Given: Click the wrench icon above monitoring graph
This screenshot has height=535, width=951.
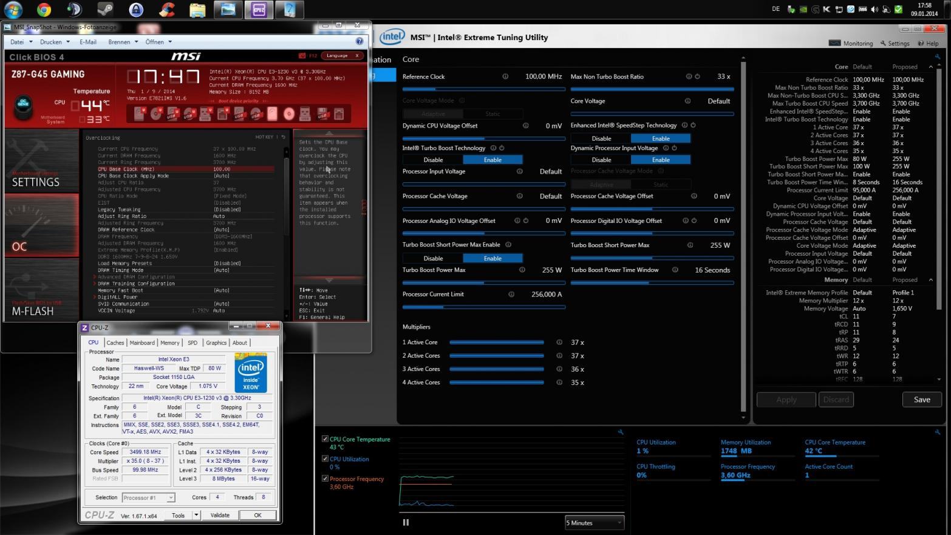Looking at the screenshot, I should [x=621, y=432].
